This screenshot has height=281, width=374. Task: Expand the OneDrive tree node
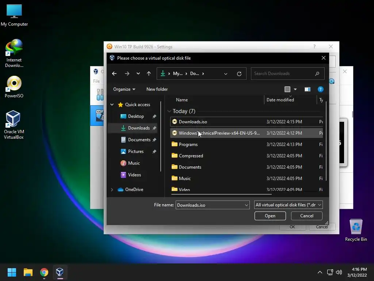tap(112, 190)
